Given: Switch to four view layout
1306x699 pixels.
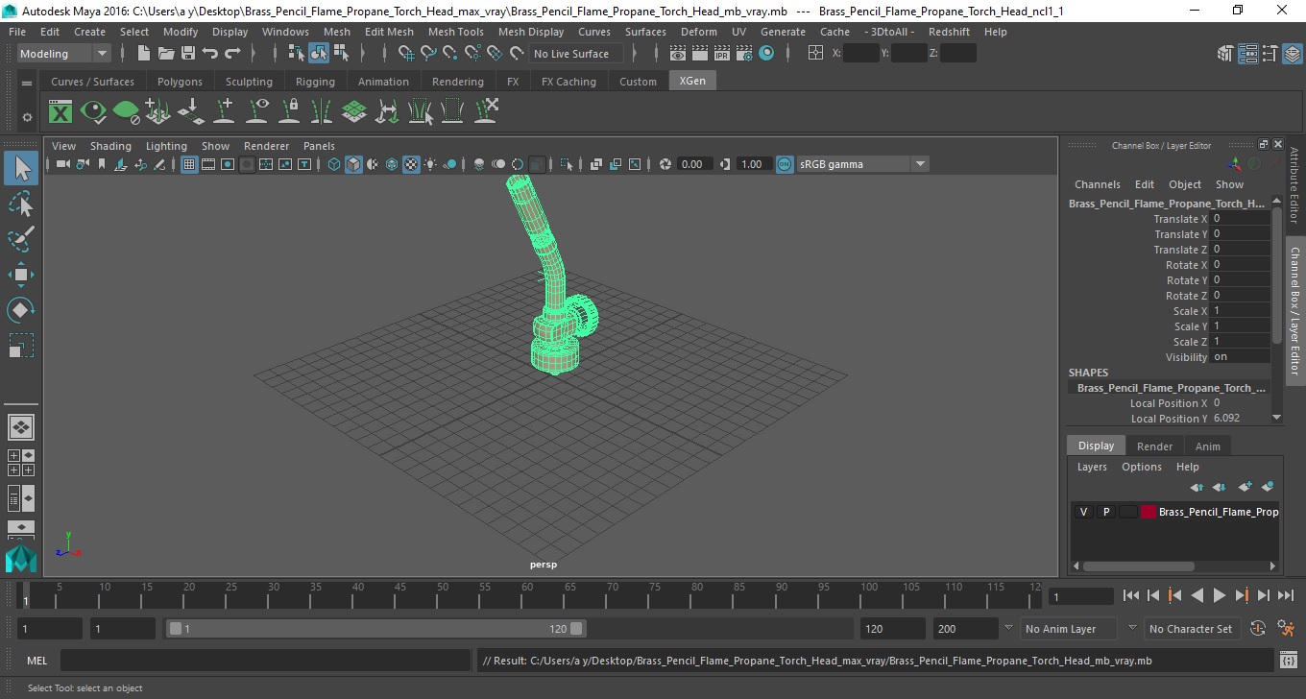Looking at the screenshot, I should (x=21, y=463).
